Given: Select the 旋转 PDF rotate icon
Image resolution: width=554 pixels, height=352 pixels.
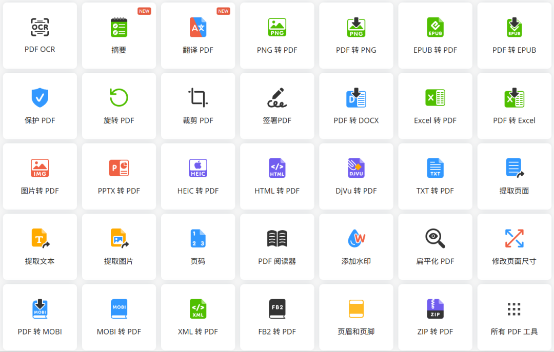Looking at the screenshot, I should (118, 97).
